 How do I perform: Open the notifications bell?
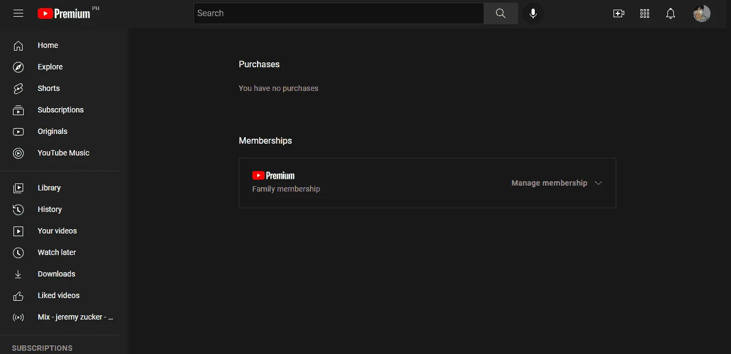click(x=671, y=13)
